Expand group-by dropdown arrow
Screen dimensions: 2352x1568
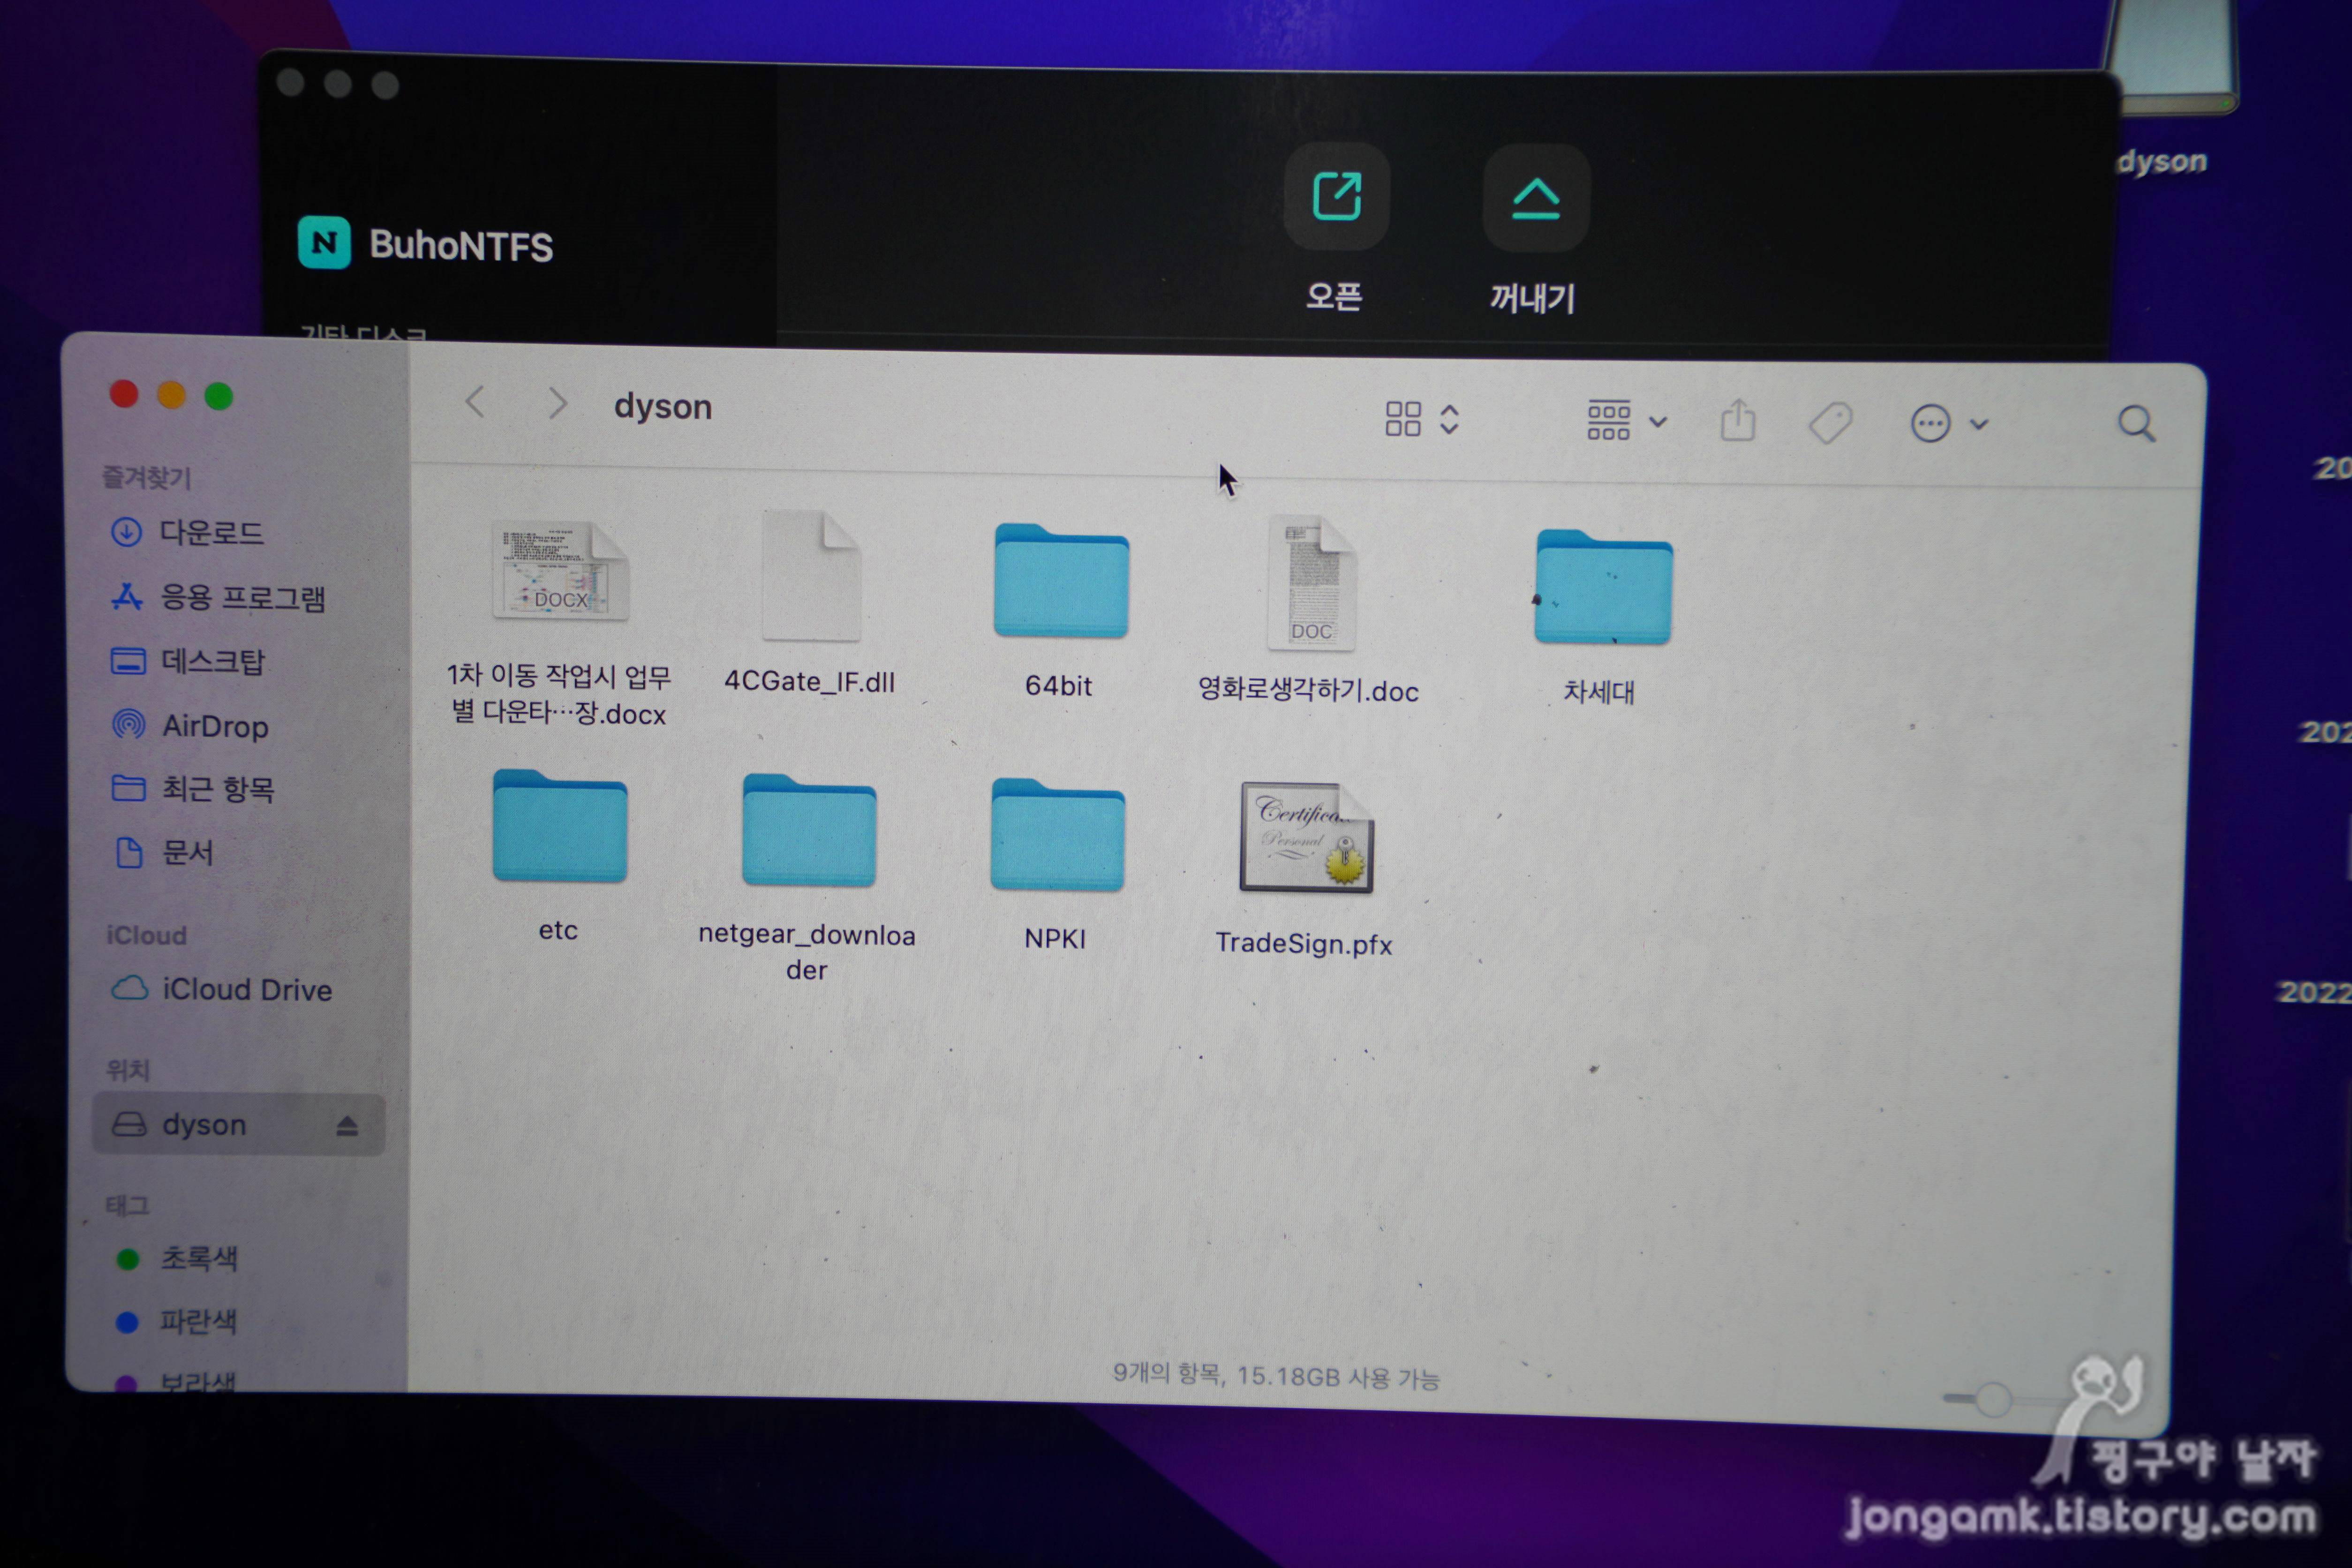pyautogui.click(x=1657, y=422)
